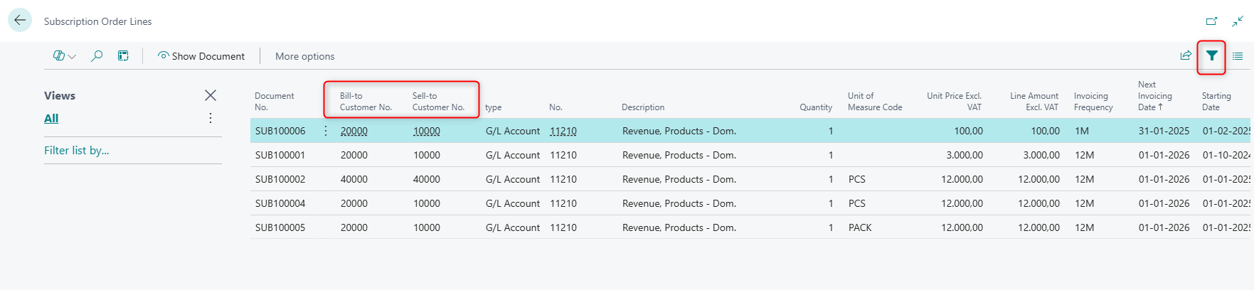Open Bill-to Customer 20000 in first row
Viewport: 1254px width, 290px height.
pyautogui.click(x=354, y=131)
